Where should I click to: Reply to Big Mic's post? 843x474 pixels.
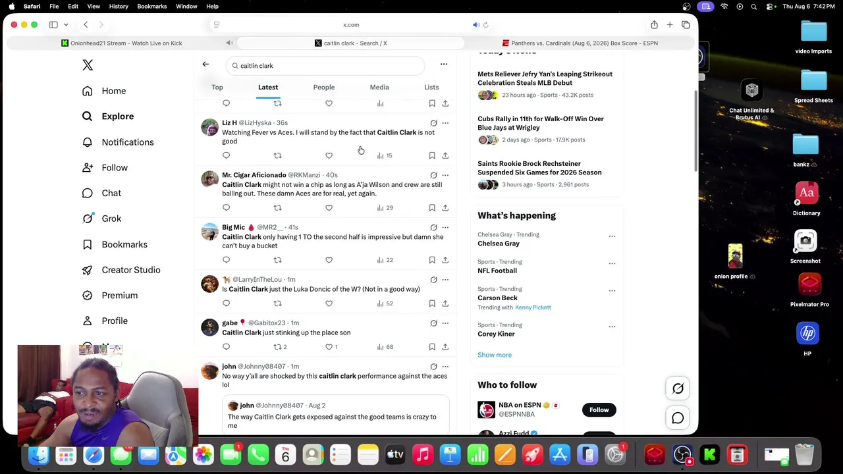pyautogui.click(x=226, y=260)
